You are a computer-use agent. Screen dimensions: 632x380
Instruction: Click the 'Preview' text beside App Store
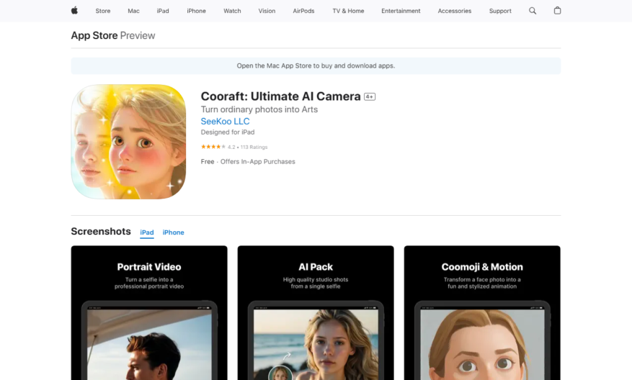click(138, 35)
